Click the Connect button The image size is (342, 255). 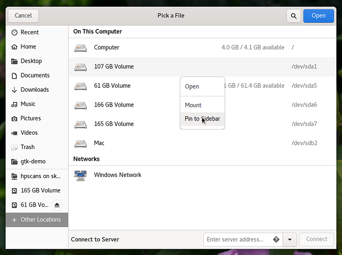(316, 239)
